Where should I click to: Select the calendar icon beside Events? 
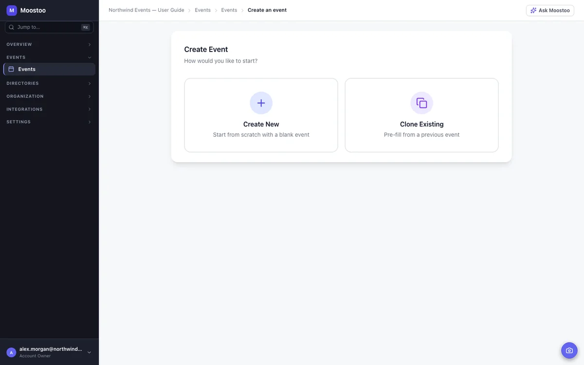(x=11, y=69)
